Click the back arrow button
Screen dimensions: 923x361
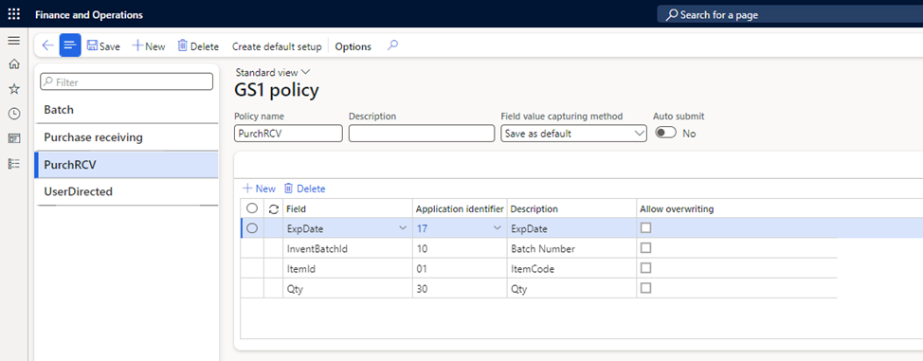point(48,45)
